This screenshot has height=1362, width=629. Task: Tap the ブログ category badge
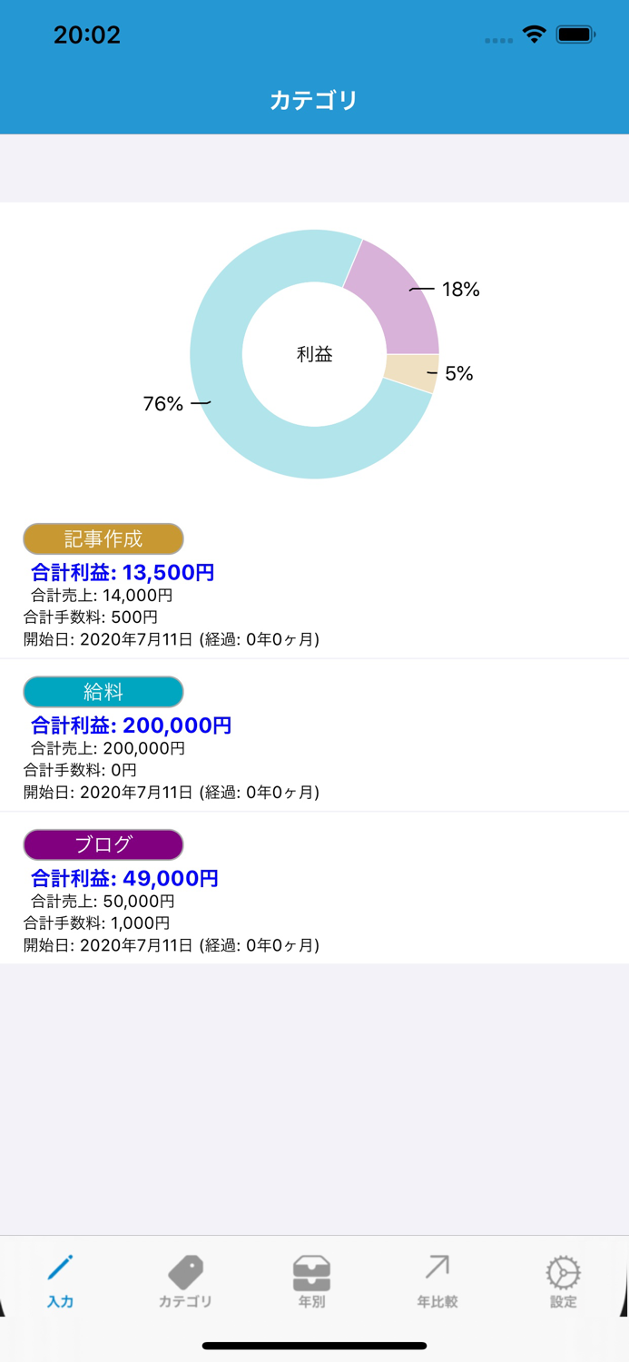103,844
